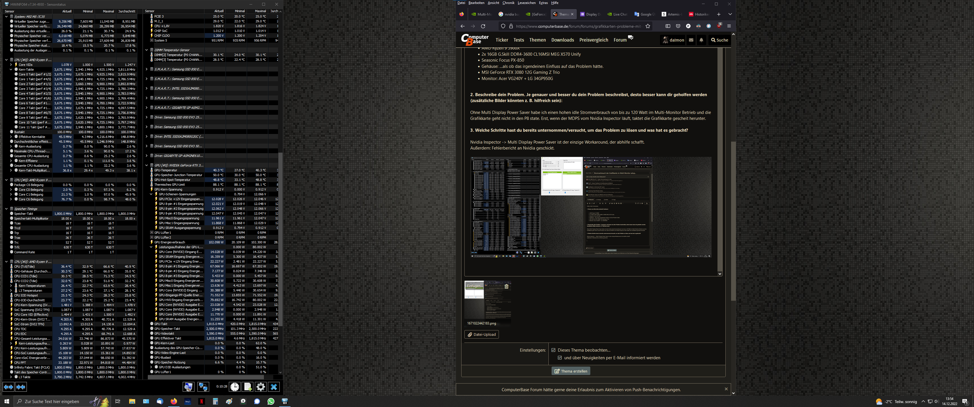This screenshot has width=974, height=407.
Task: Click the network monitors icon in HWiNFO
Action: 203,387
